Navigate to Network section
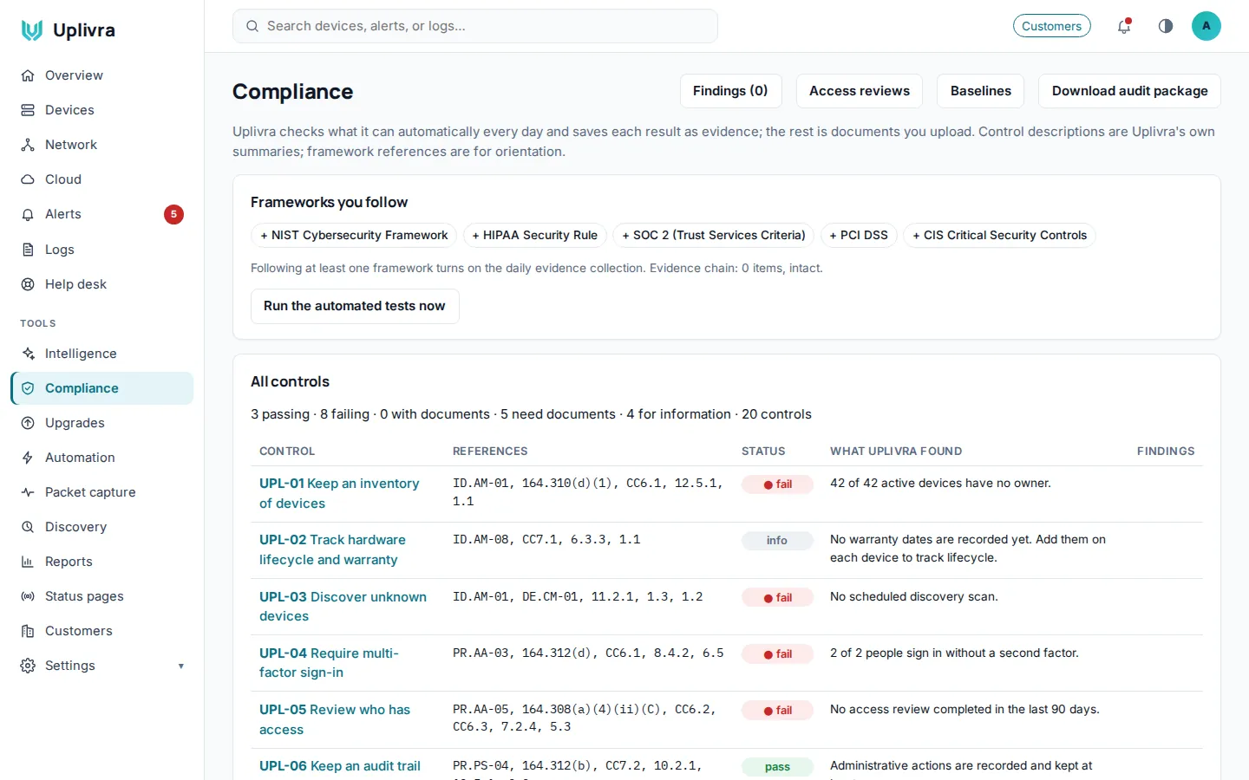This screenshot has height=780, width=1249. pos(102,145)
